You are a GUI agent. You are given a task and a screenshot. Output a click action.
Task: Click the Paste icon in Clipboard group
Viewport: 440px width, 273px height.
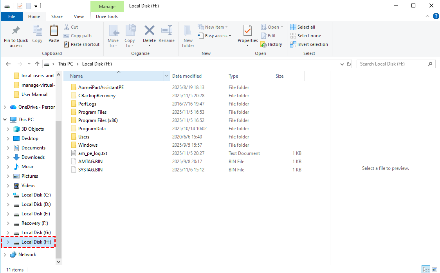point(54,31)
